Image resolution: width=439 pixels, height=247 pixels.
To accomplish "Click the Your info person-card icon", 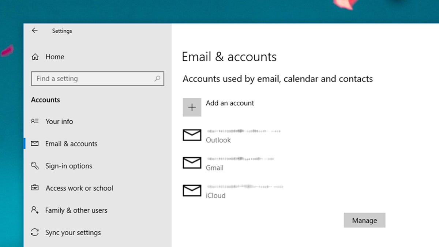I will pyautogui.click(x=35, y=121).
